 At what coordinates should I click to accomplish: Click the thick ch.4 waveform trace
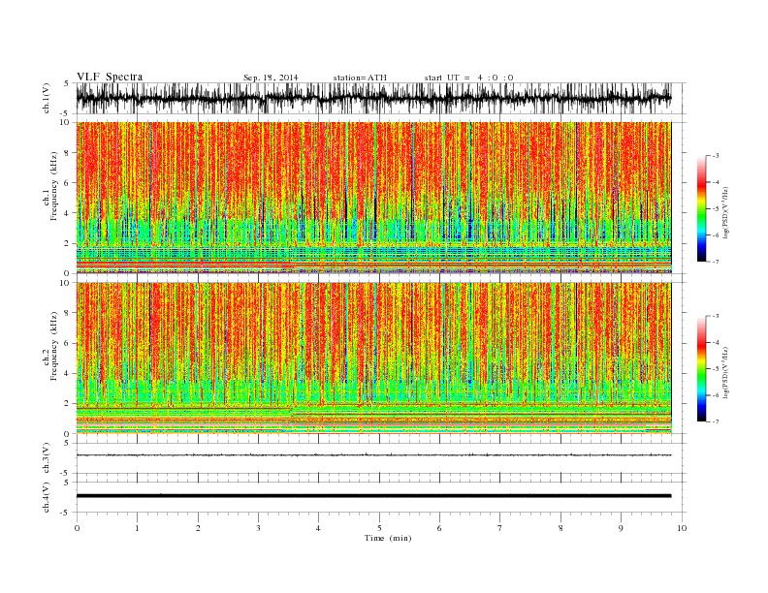[x=373, y=496]
